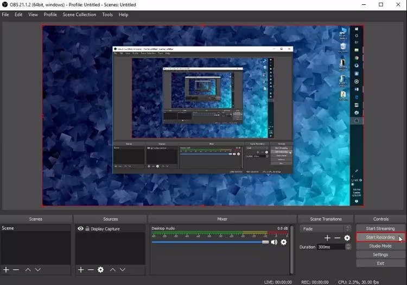
Task: Open Desktop Audio settings gear in Mixer
Action: click(284, 242)
